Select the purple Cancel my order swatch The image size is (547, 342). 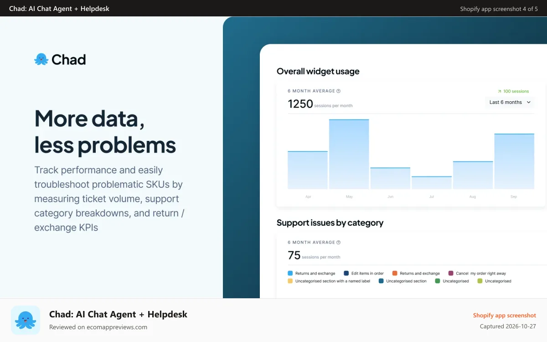451,273
